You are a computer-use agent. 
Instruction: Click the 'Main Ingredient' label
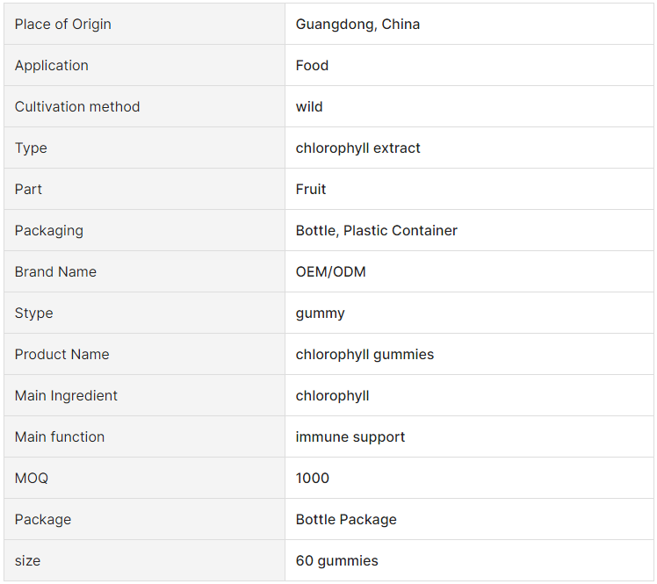(x=66, y=395)
